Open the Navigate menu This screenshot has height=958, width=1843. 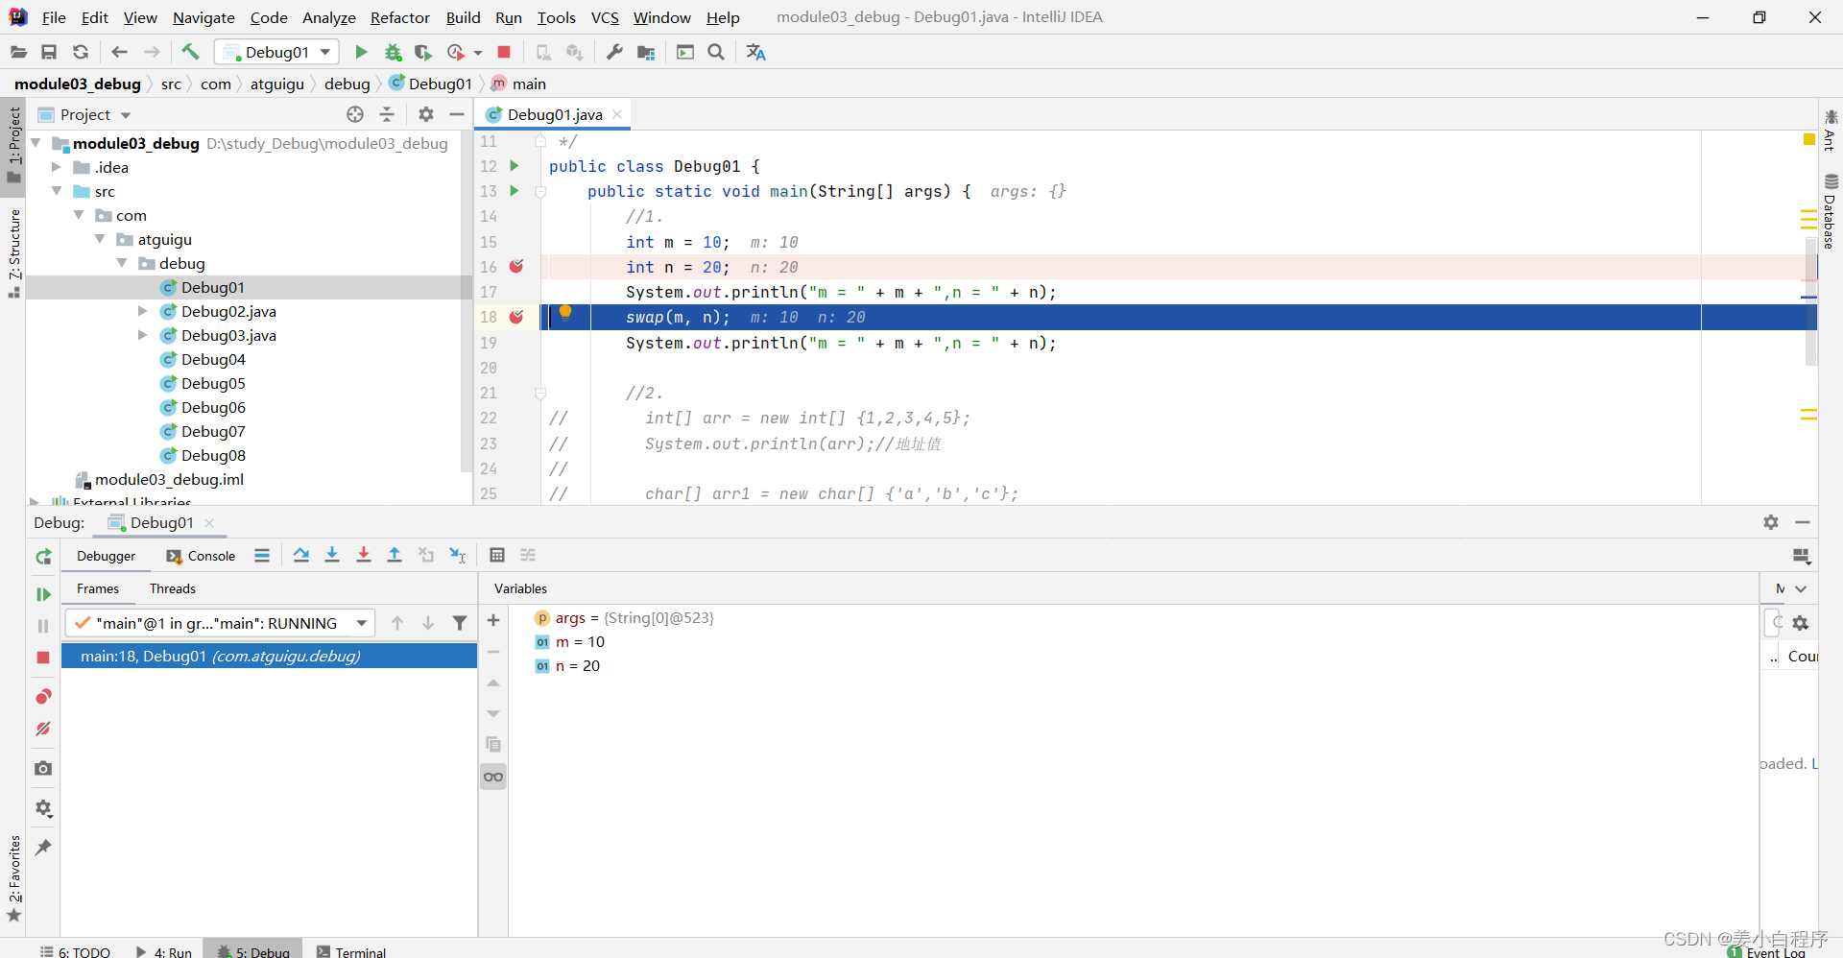point(203,17)
